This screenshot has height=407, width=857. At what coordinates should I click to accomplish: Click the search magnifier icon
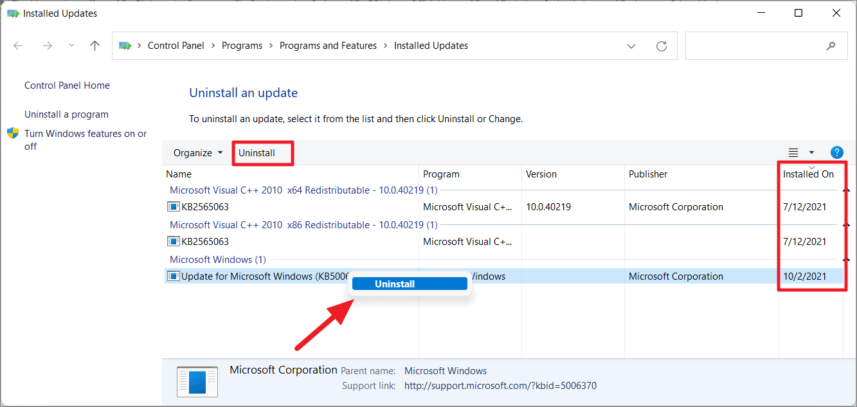pyautogui.click(x=831, y=46)
